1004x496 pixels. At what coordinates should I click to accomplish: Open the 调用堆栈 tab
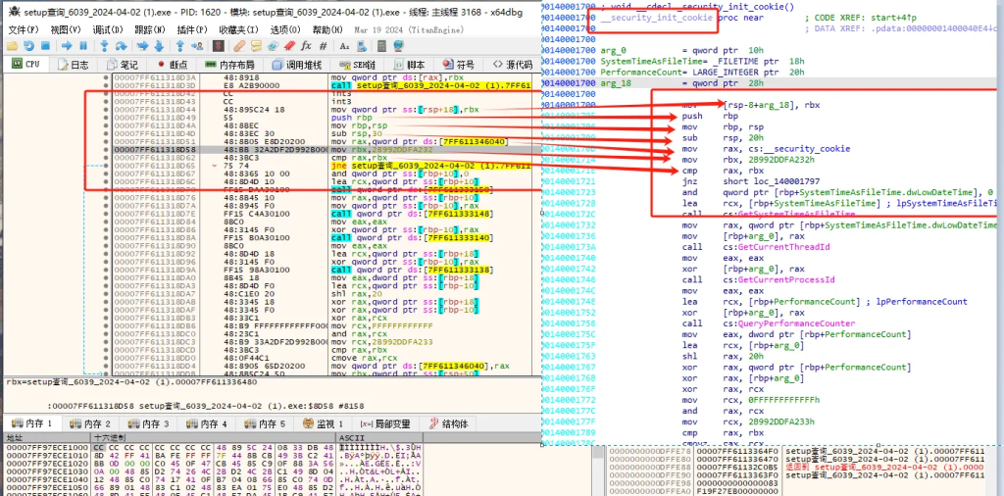[302, 65]
